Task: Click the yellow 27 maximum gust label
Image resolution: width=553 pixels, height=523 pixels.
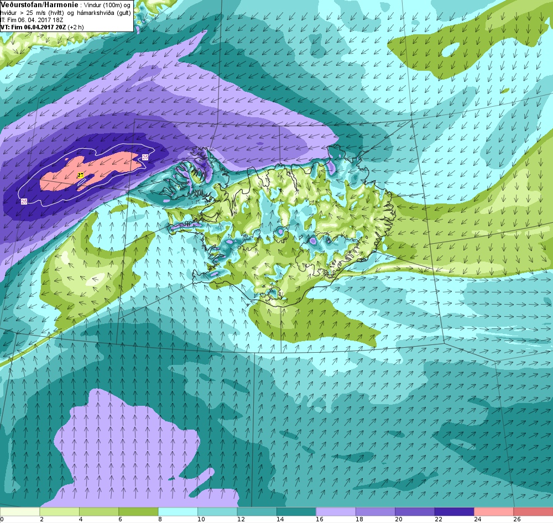Action: [x=80, y=175]
